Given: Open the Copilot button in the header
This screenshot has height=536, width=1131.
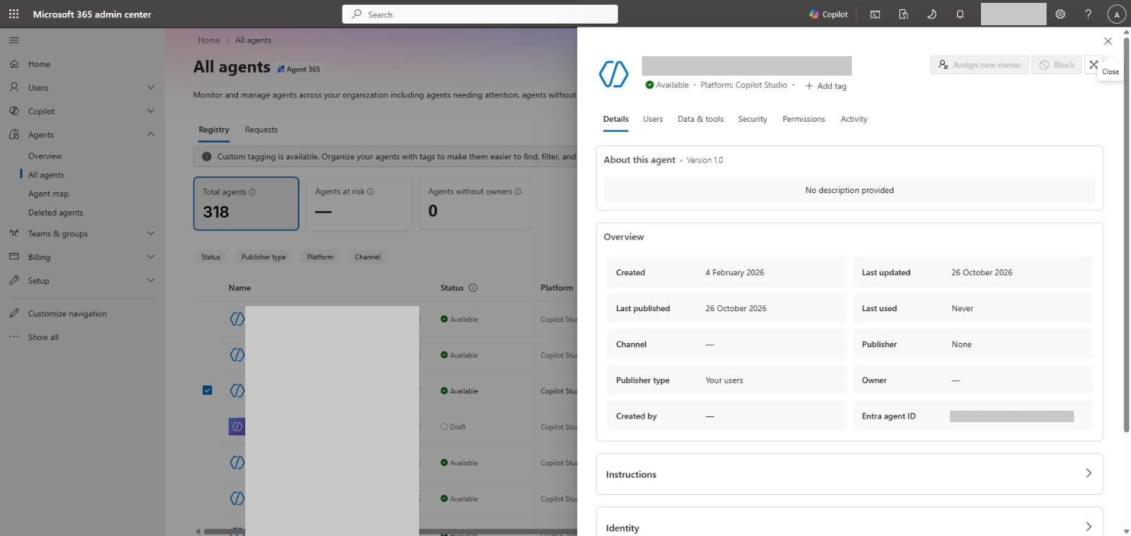Looking at the screenshot, I should pos(828,14).
